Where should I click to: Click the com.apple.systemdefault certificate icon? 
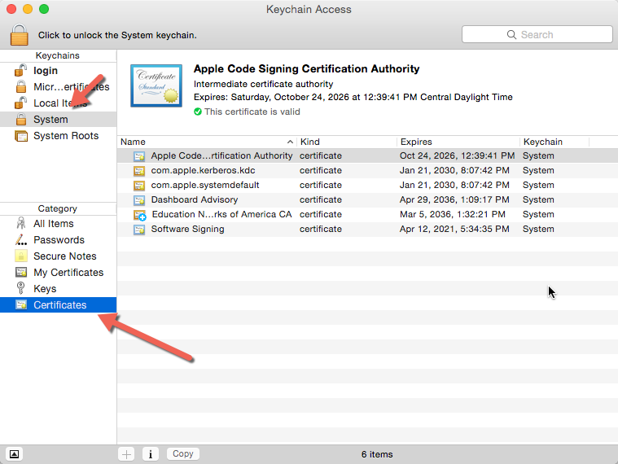139,185
